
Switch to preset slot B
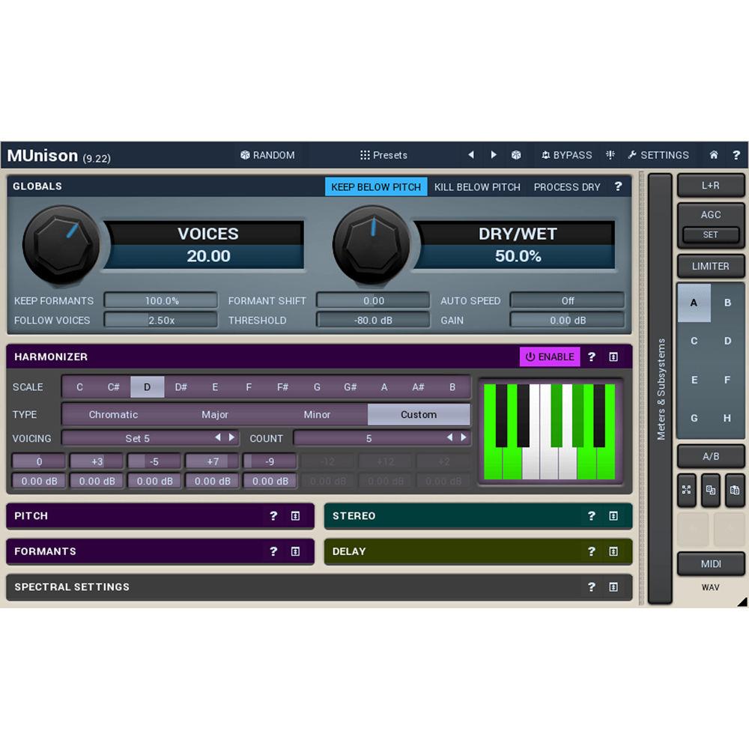click(727, 302)
